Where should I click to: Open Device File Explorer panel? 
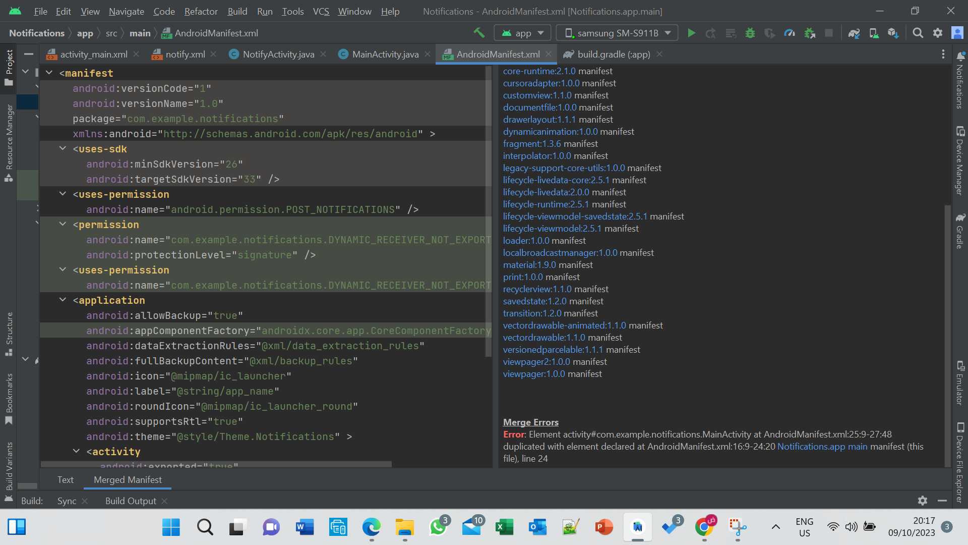pyautogui.click(x=960, y=462)
